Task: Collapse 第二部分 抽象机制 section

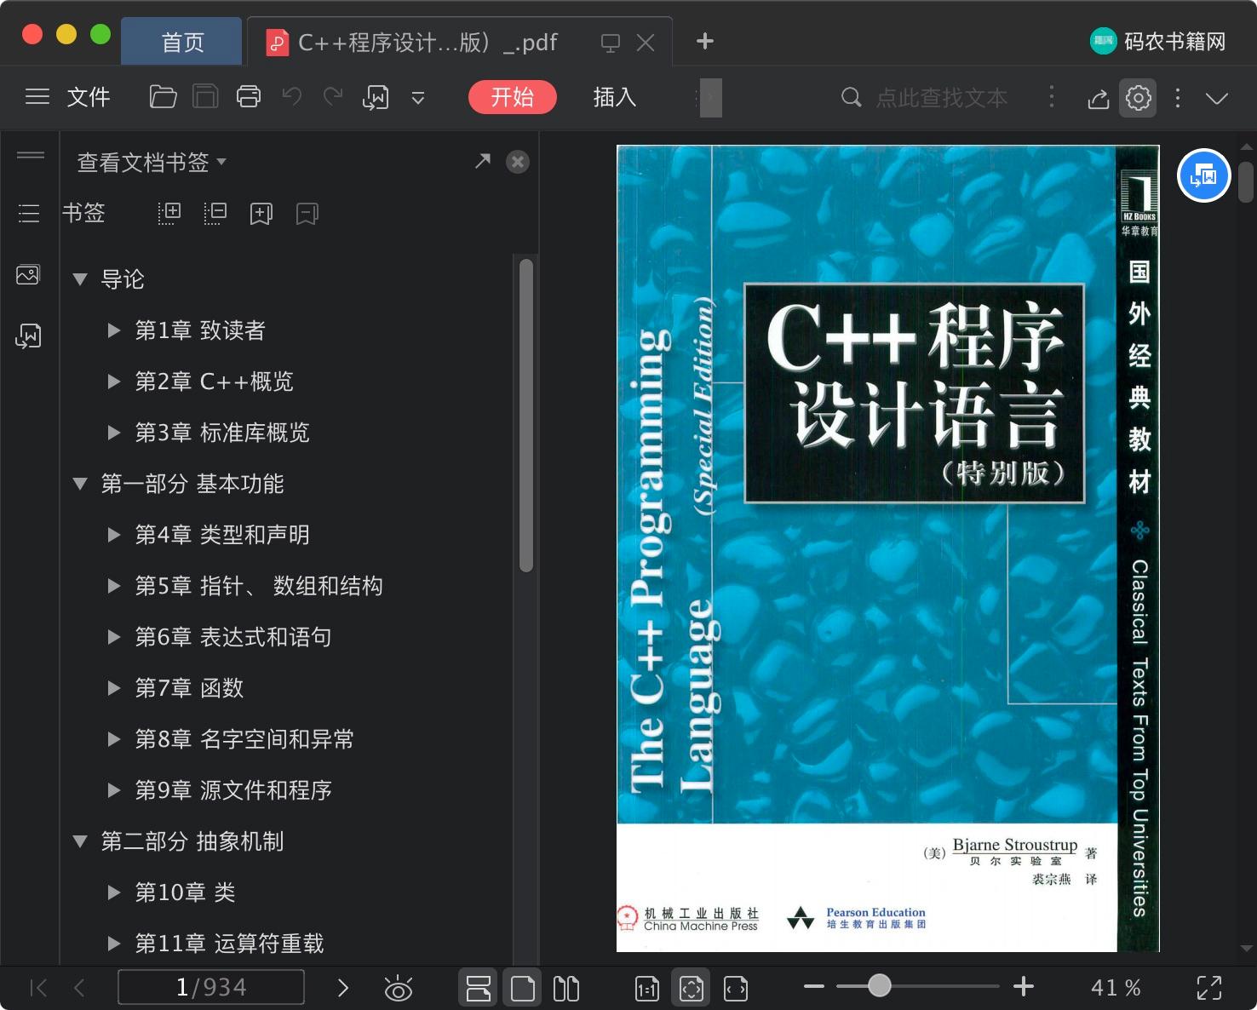Action: (x=80, y=841)
